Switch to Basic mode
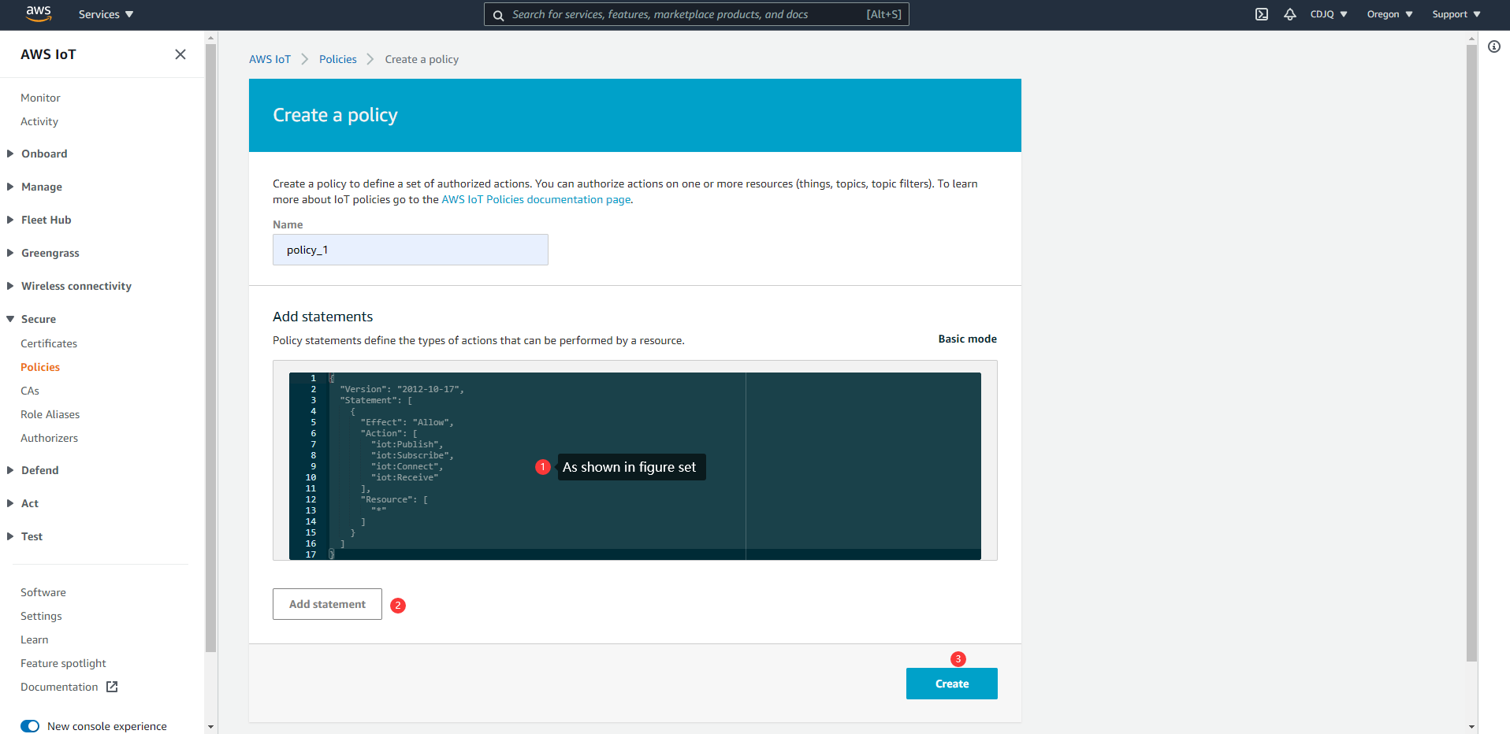This screenshot has height=734, width=1510. pyautogui.click(x=967, y=339)
